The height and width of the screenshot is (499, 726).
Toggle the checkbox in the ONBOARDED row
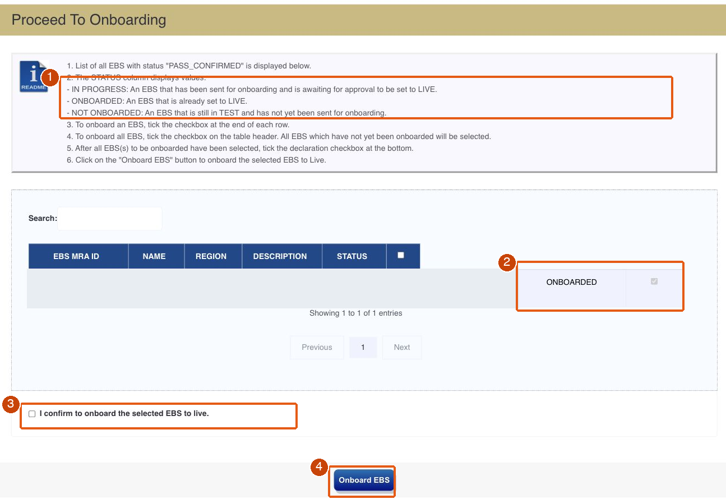pos(654,281)
